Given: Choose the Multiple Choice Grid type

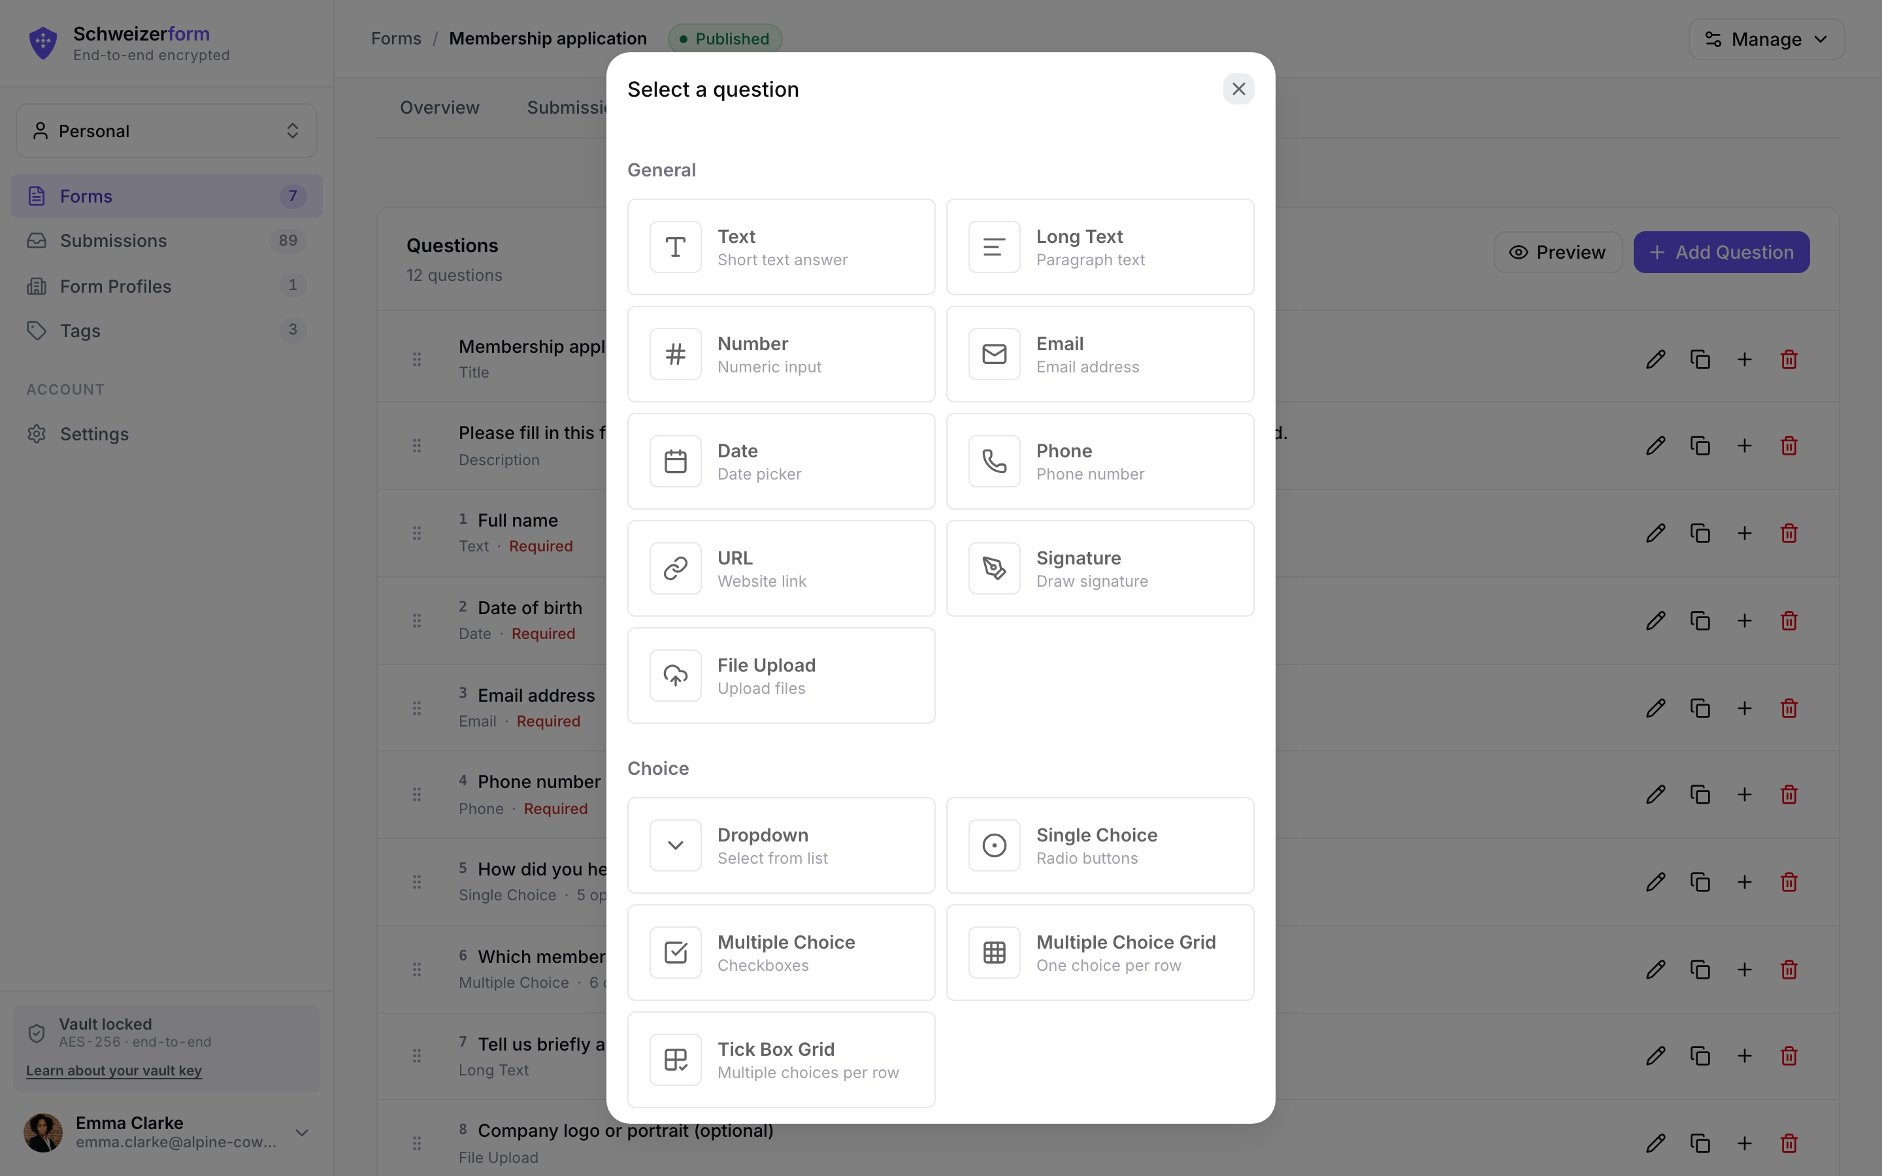Looking at the screenshot, I should 1100,953.
